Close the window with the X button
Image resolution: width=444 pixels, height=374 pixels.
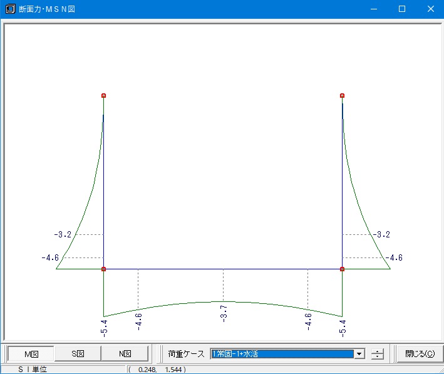pyautogui.click(x=430, y=9)
